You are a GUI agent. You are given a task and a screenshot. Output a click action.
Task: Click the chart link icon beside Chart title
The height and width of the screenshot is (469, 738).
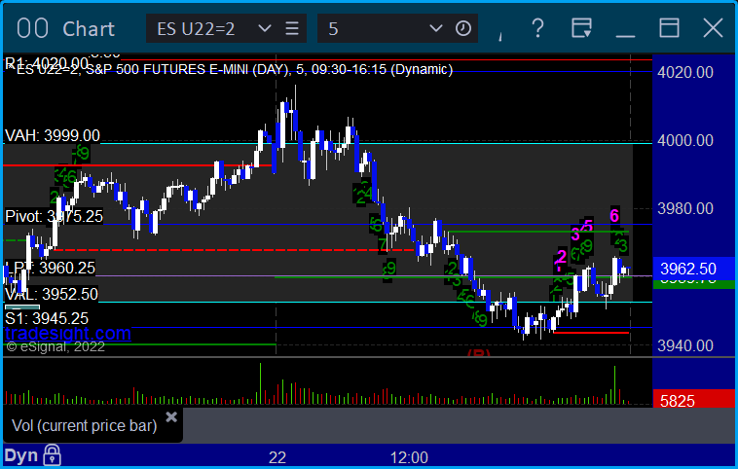pyautogui.click(x=32, y=28)
